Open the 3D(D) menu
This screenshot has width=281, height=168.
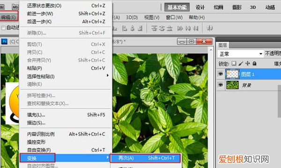[x=132, y=17]
